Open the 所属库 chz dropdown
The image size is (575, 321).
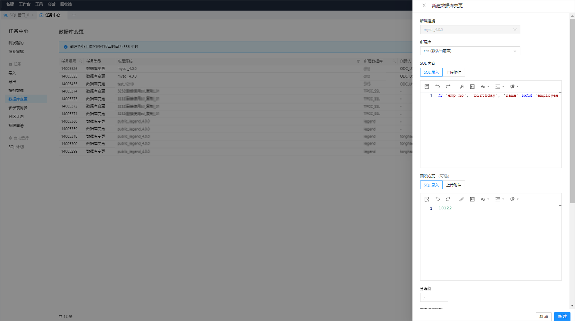click(x=470, y=51)
